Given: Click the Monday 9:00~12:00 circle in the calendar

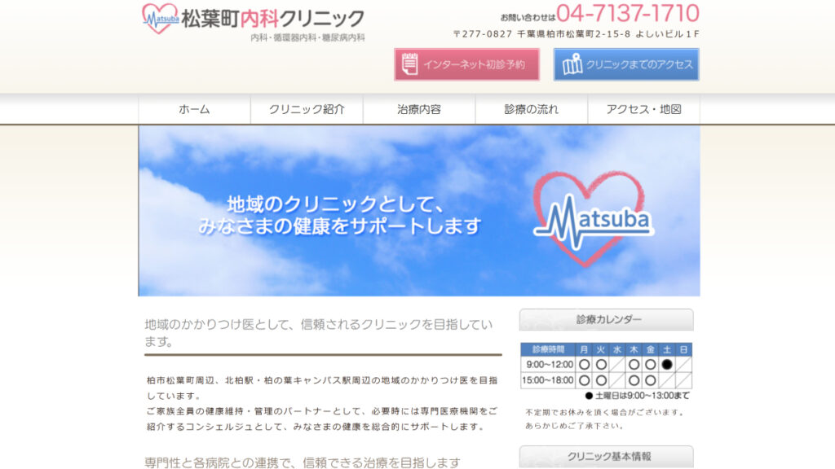Looking at the screenshot, I should 585,364.
